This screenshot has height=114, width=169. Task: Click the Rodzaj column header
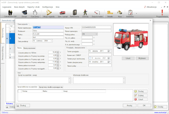click(x=31, y=91)
